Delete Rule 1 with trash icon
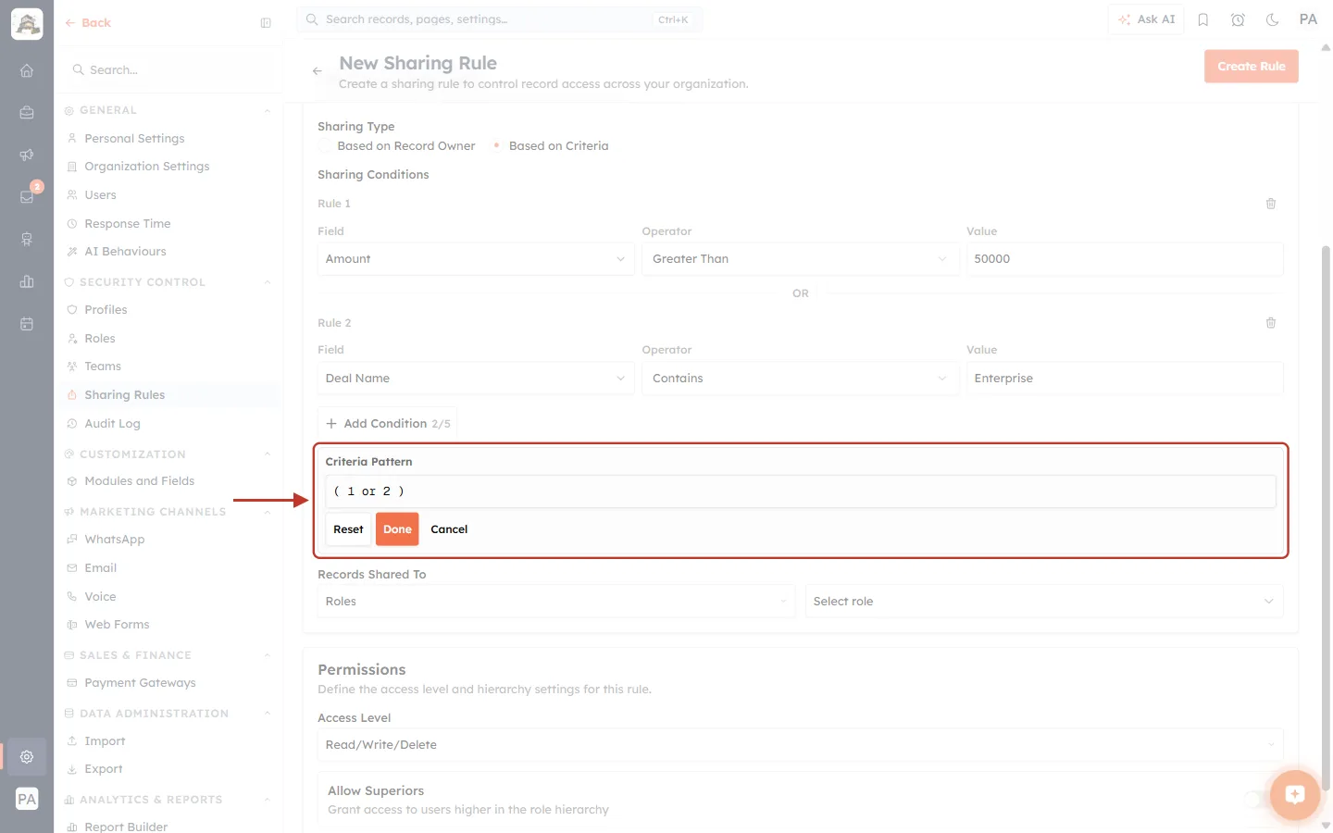 1271,204
